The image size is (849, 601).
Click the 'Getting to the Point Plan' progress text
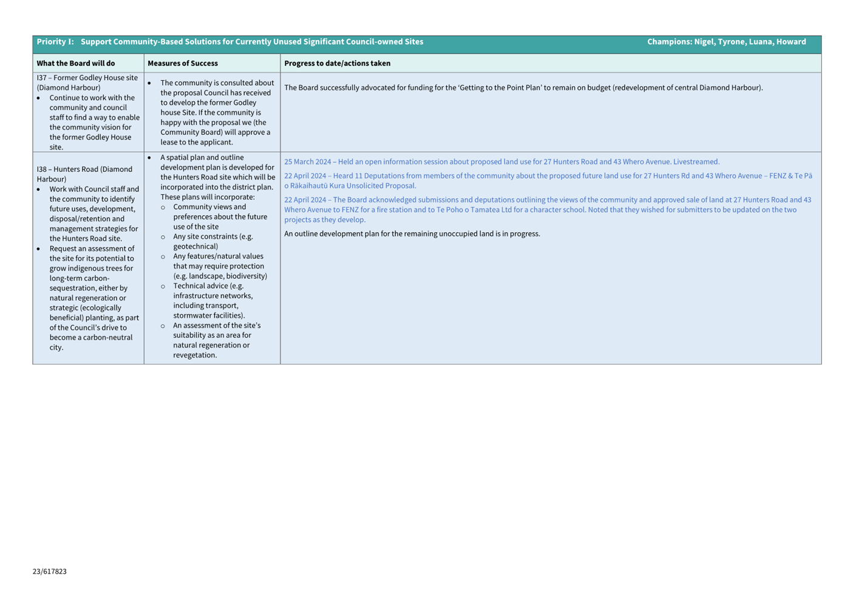click(x=523, y=88)
